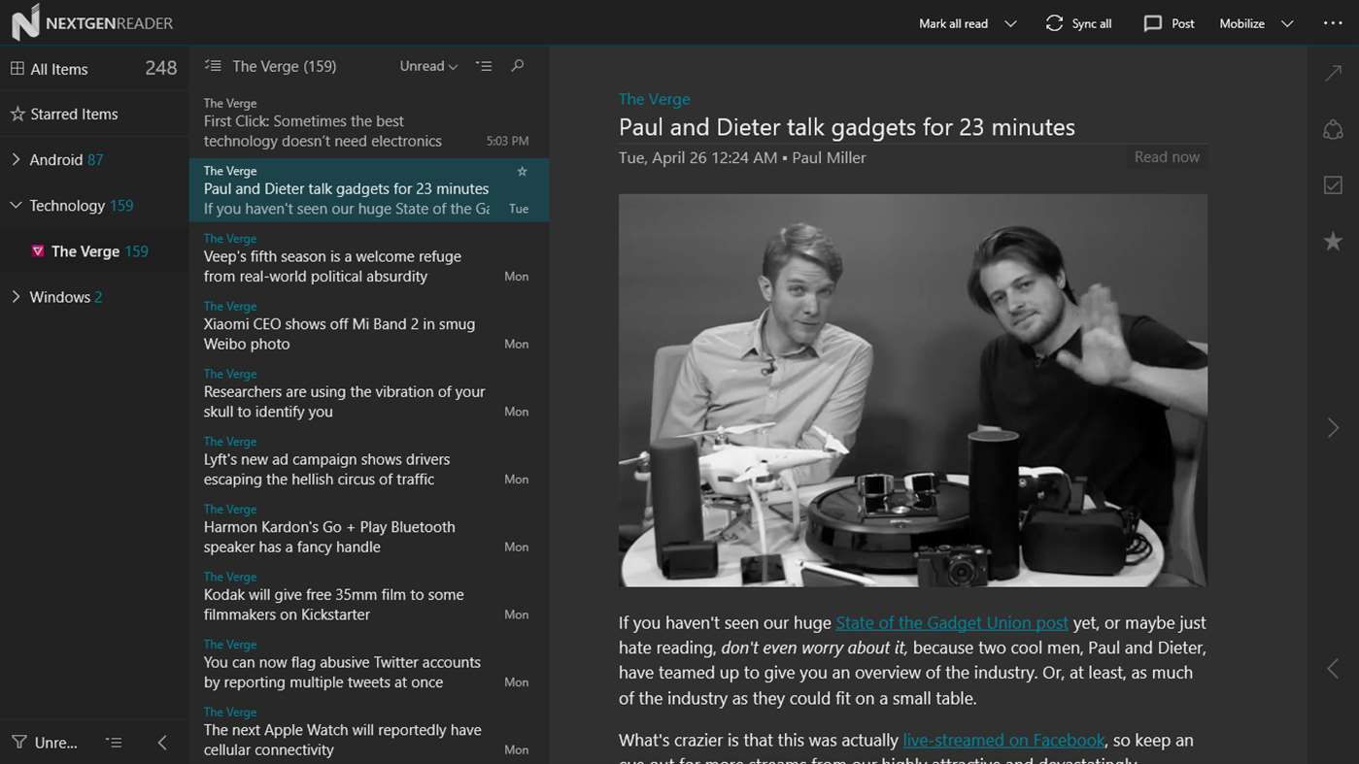Open State of the Gadget Union post link
The image size is (1359, 764).
click(952, 622)
